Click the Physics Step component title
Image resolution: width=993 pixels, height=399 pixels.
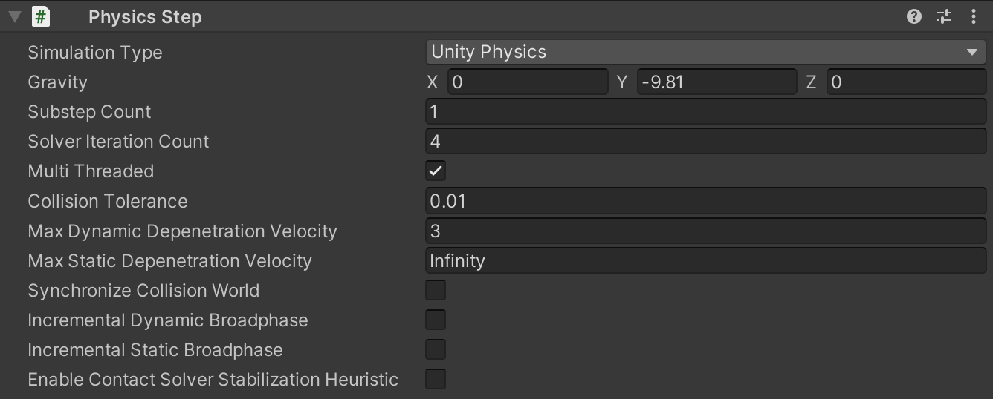[x=145, y=17]
